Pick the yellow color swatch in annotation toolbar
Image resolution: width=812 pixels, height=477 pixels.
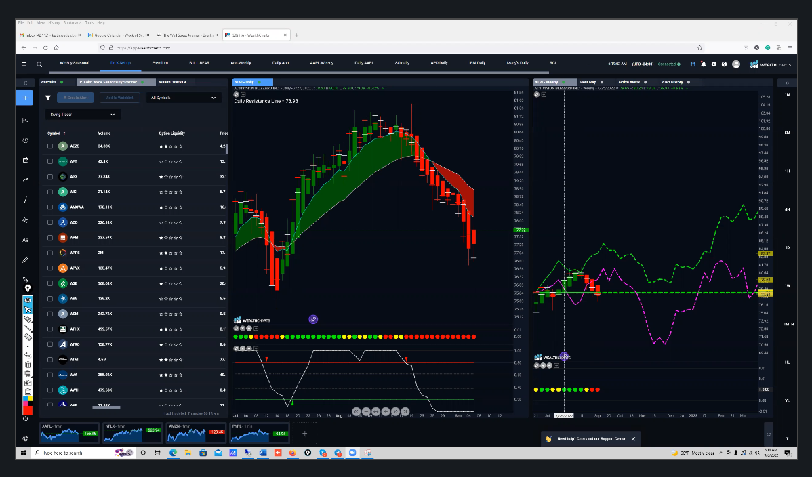[x=30, y=400]
